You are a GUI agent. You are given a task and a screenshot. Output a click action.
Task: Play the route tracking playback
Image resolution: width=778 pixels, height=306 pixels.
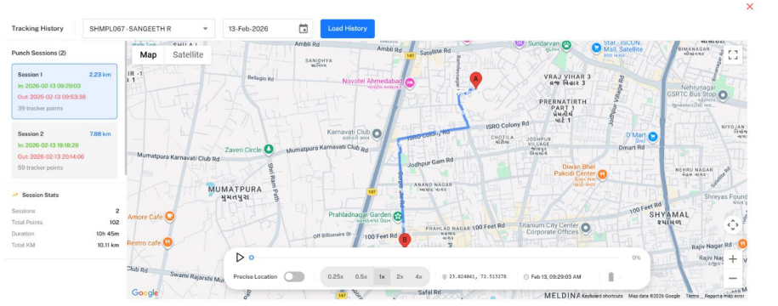(240, 258)
